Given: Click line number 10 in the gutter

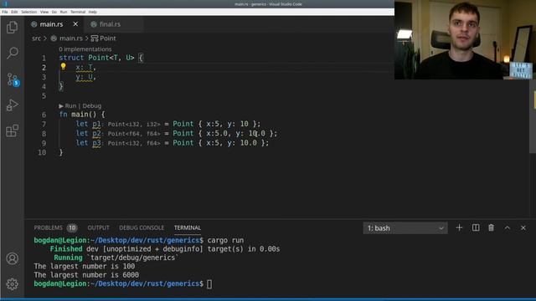Looking at the screenshot, I should coord(42,152).
